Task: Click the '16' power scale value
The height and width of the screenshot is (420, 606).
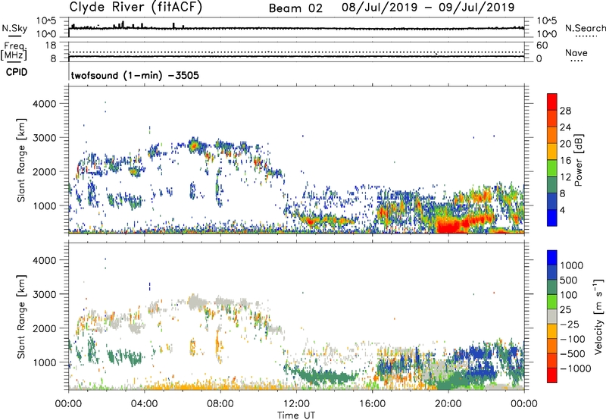Action: [565, 161]
